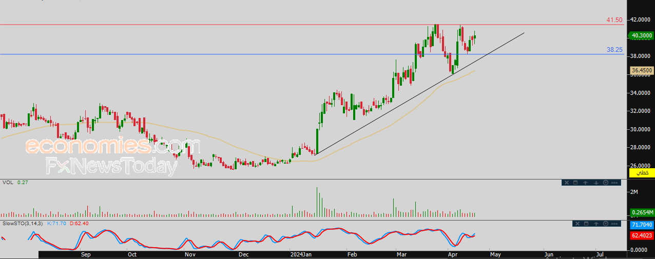Click the Feb time axis label
This screenshot has width=655, height=259.
352,254
